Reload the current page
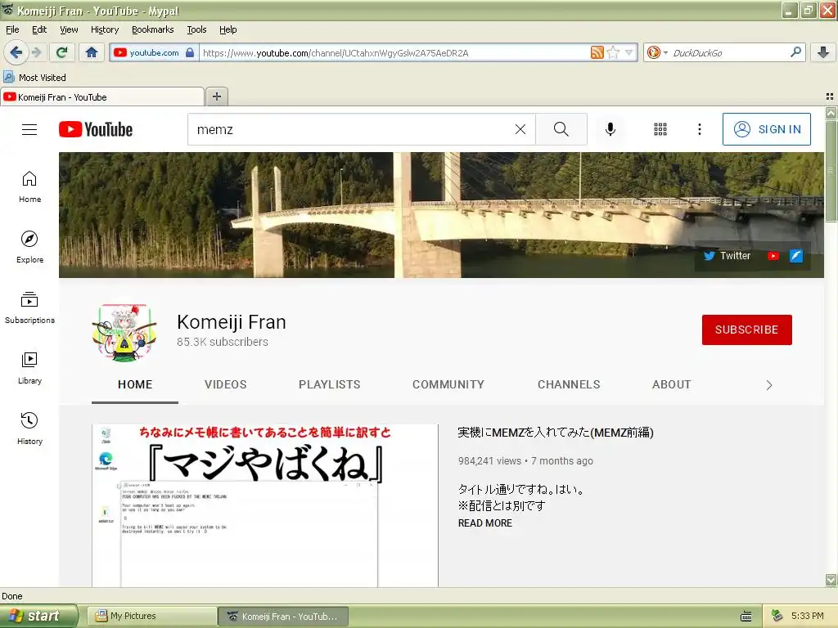 tap(61, 52)
